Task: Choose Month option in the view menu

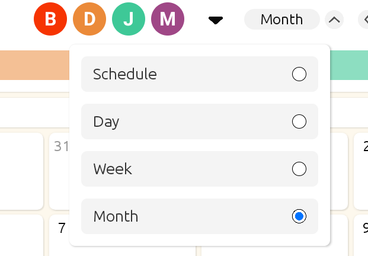Action: (x=116, y=216)
